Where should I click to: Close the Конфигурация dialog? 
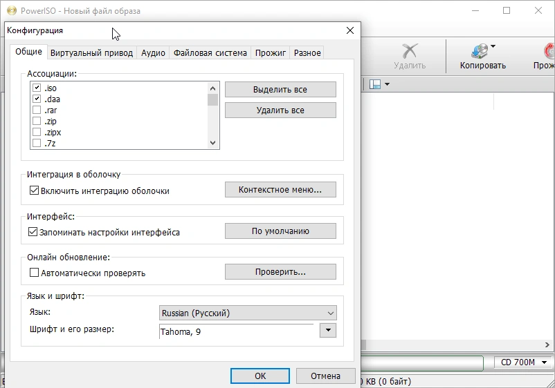coord(350,30)
